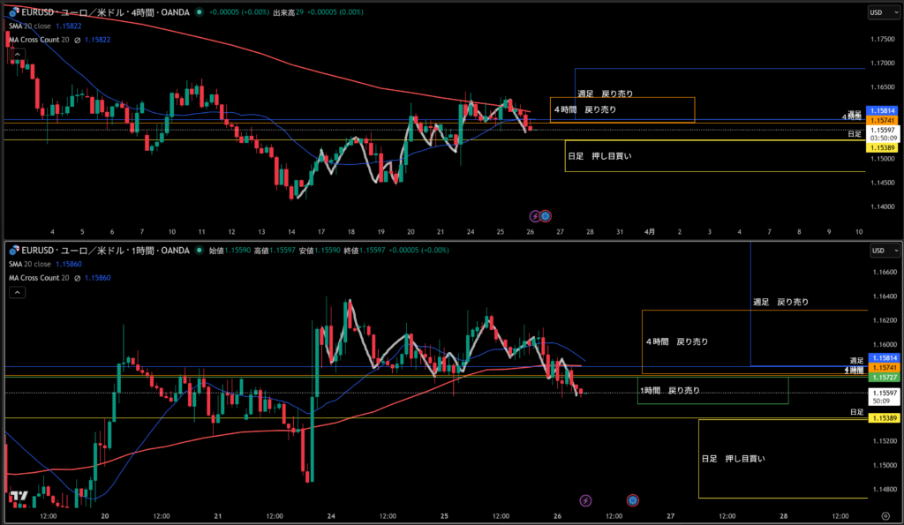Open the USD currency dropdown on the upper chart
The height and width of the screenshot is (525, 904).
pos(878,12)
